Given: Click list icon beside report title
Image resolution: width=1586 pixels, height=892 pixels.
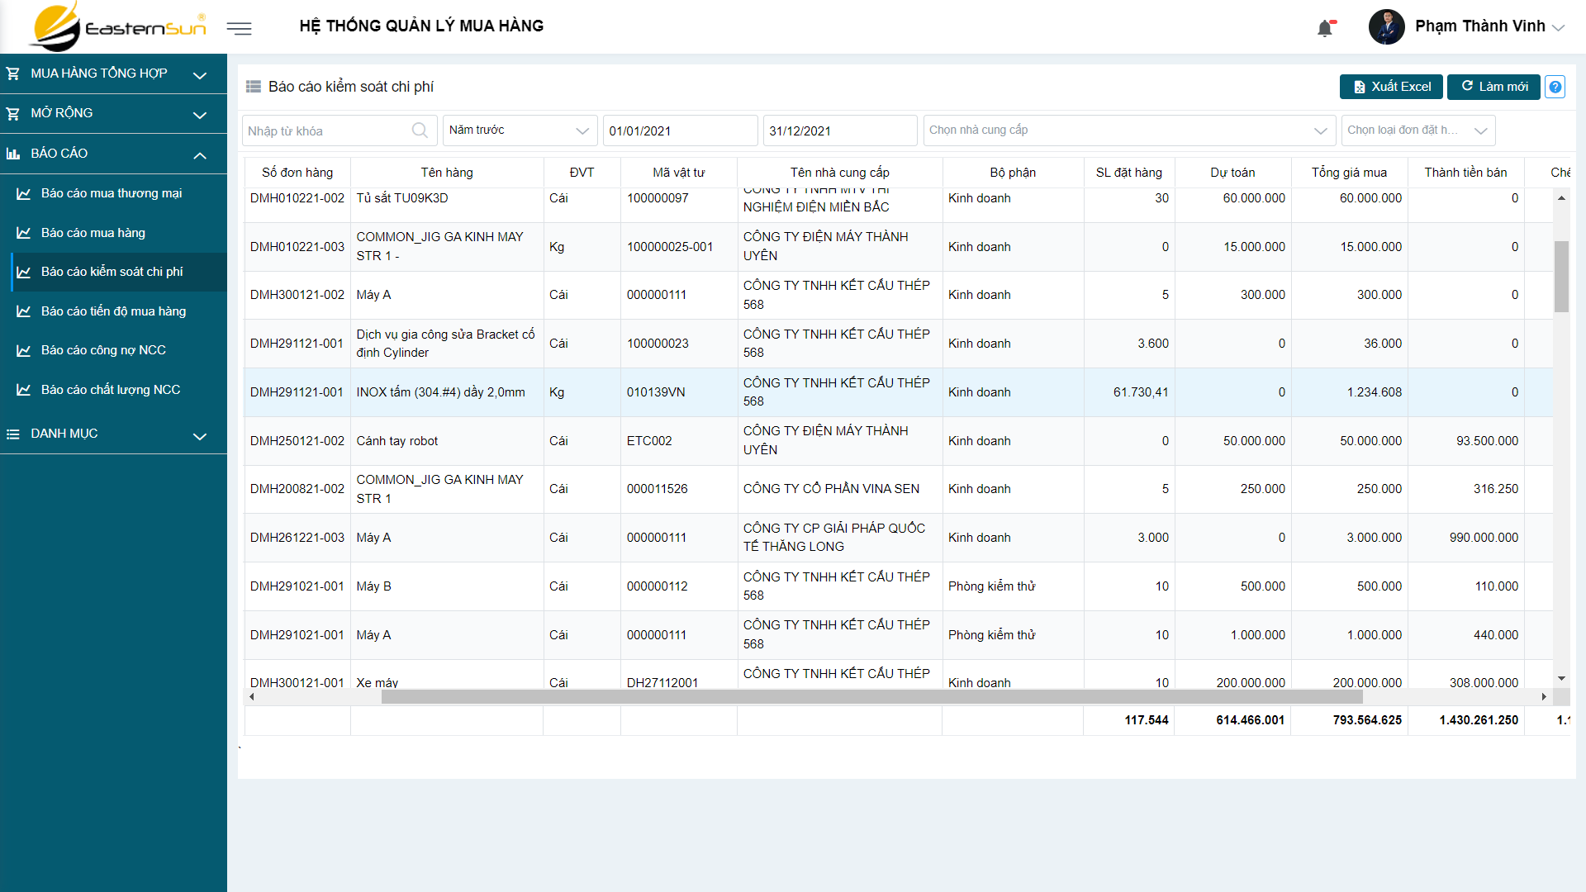Looking at the screenshot, I should (254, 87).
